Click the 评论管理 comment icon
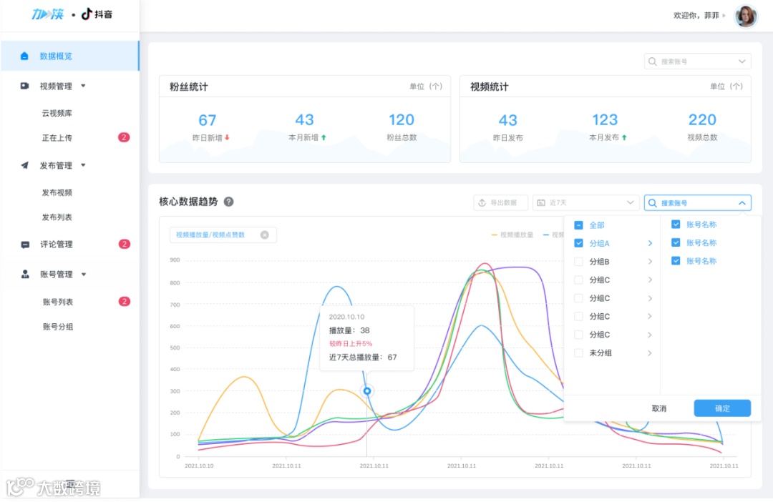Image resolution: width=773 pixels, height=502 pixels. tap(25, 245)
